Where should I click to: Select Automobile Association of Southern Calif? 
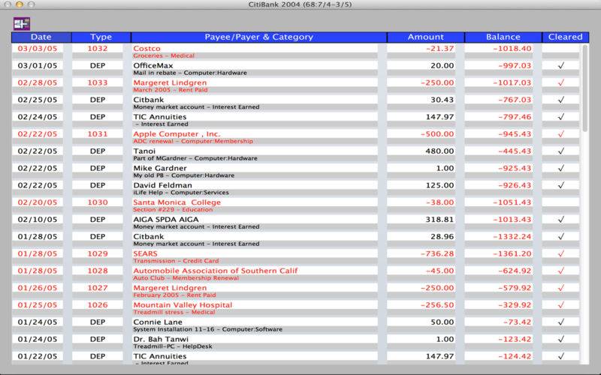click(216, 271)
